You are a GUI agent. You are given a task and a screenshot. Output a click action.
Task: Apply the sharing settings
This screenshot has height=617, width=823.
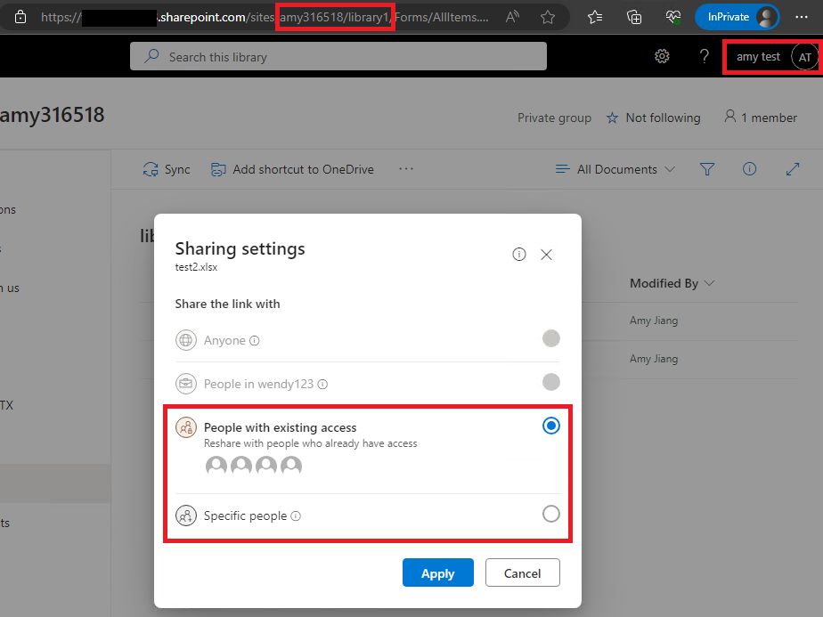point(437,572)
